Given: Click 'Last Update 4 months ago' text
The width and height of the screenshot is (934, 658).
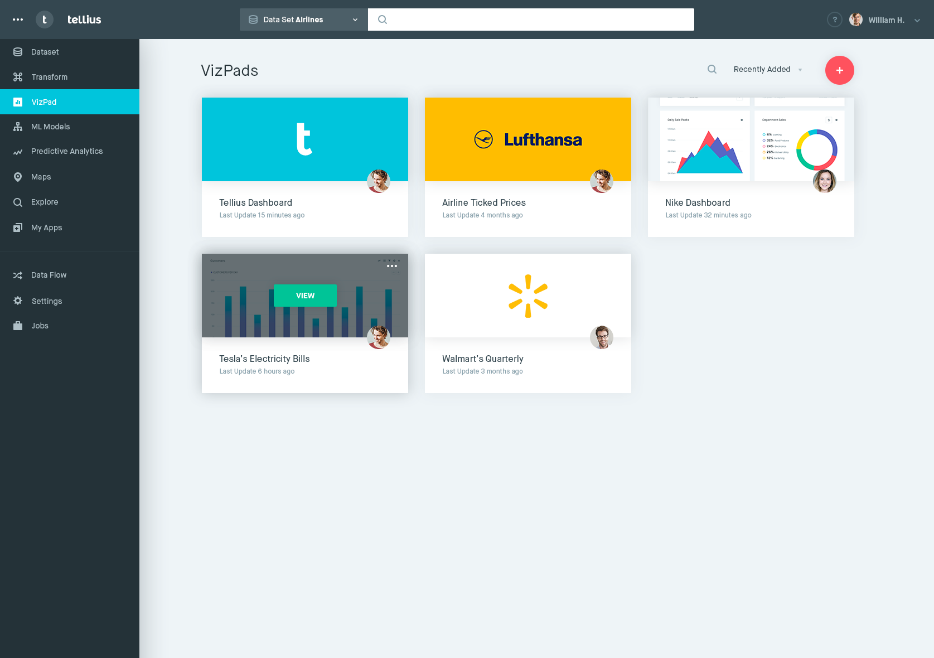Looking at the screenshot, I should (x=482, y=215).
